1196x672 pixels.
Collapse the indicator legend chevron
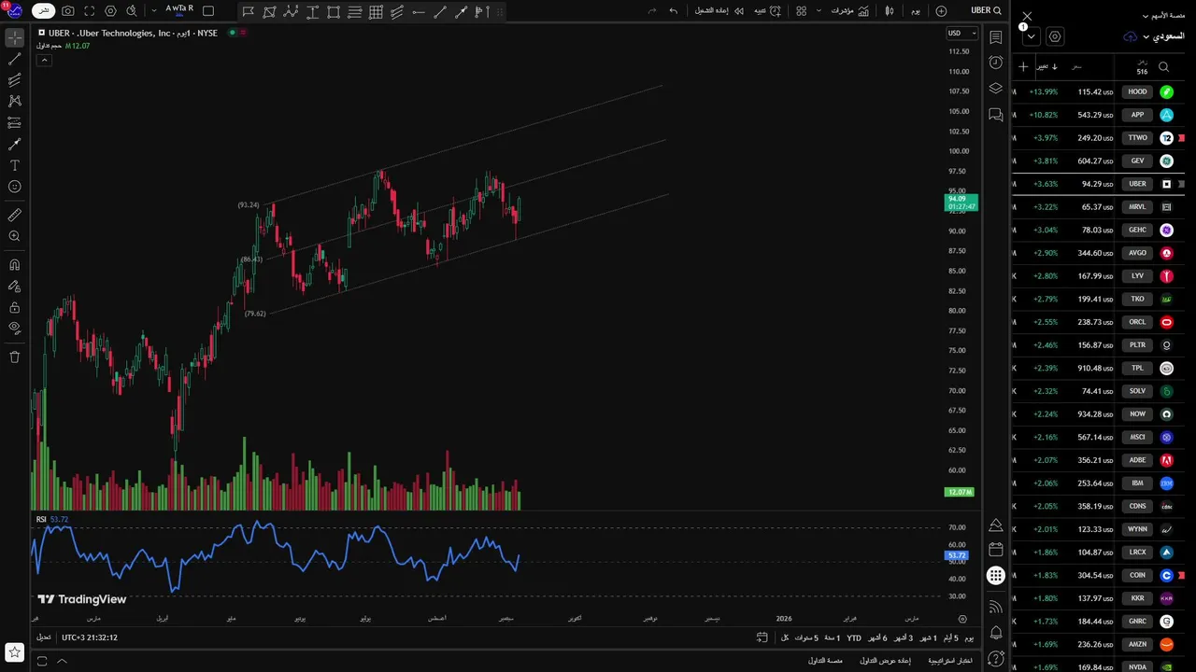[x=44, y=60]
